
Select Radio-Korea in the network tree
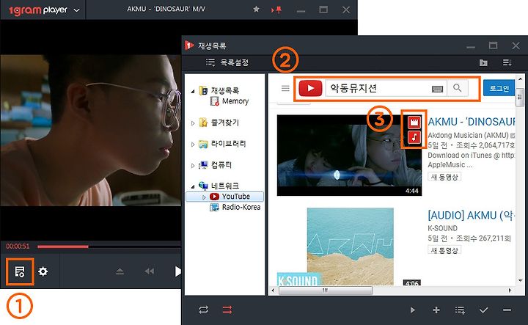pyautogui.click(x=241, y=207)
